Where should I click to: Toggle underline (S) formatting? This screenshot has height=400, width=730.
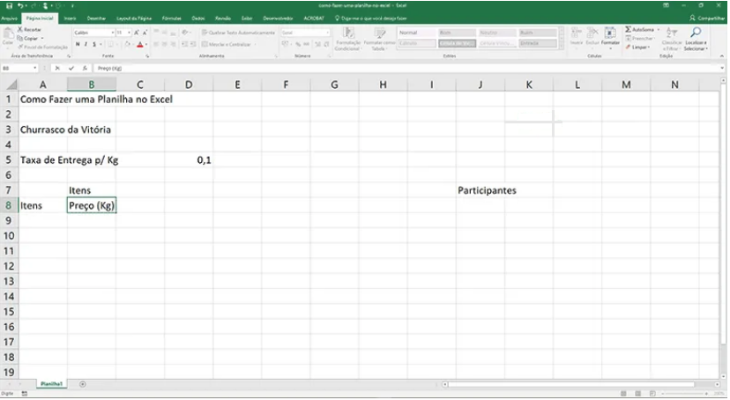click(x=94, y=44)
